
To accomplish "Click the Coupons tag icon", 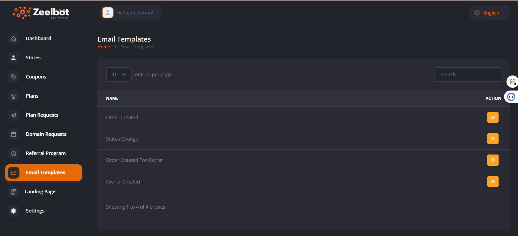I will [14, 77].
